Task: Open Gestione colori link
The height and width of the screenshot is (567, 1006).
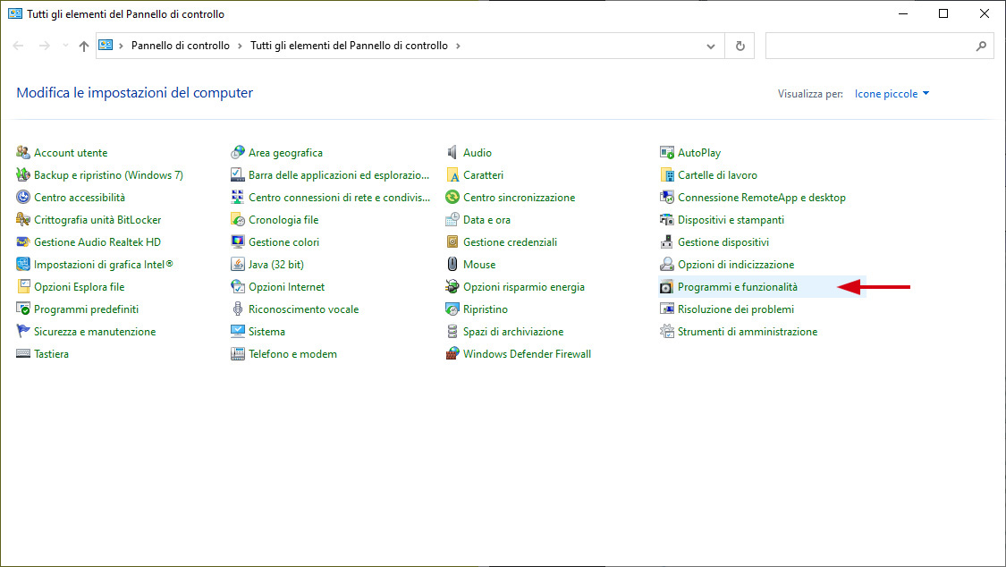Action: (283, 242)
